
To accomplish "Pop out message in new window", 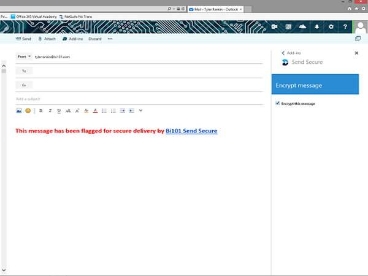I will pos(358,39).
